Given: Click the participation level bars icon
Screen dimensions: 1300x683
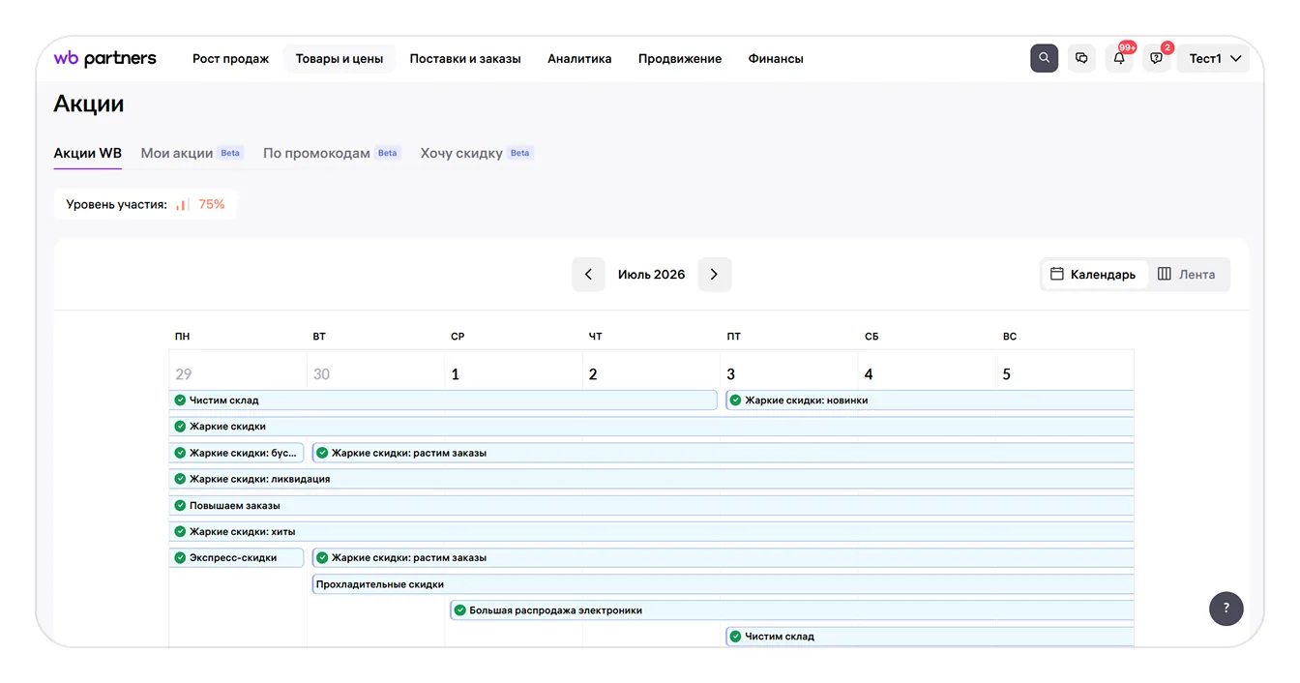Looking at the screenshot, I should 182,205.
